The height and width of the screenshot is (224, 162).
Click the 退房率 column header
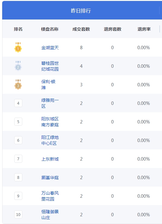pos(144,29)
